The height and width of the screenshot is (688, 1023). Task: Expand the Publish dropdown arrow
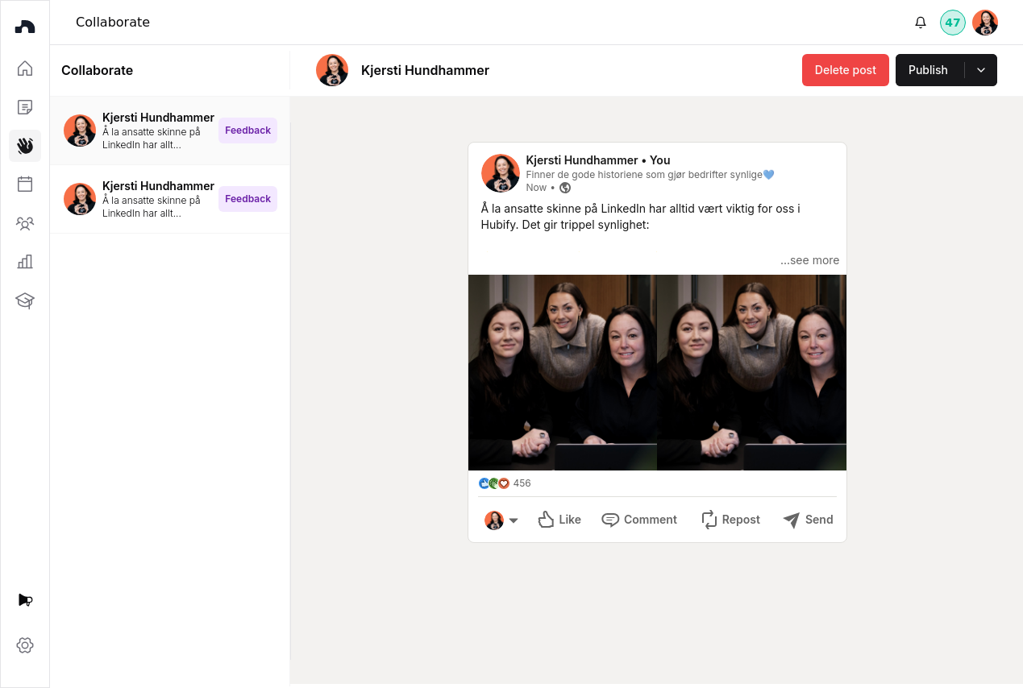tap(981, 70)
